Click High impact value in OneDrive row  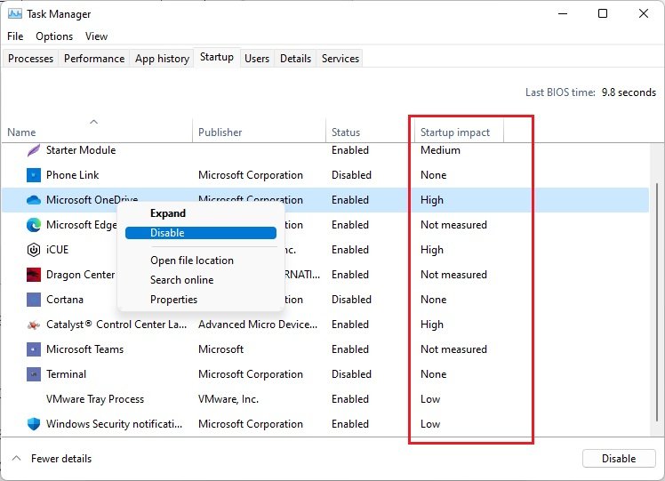[432, 200]
